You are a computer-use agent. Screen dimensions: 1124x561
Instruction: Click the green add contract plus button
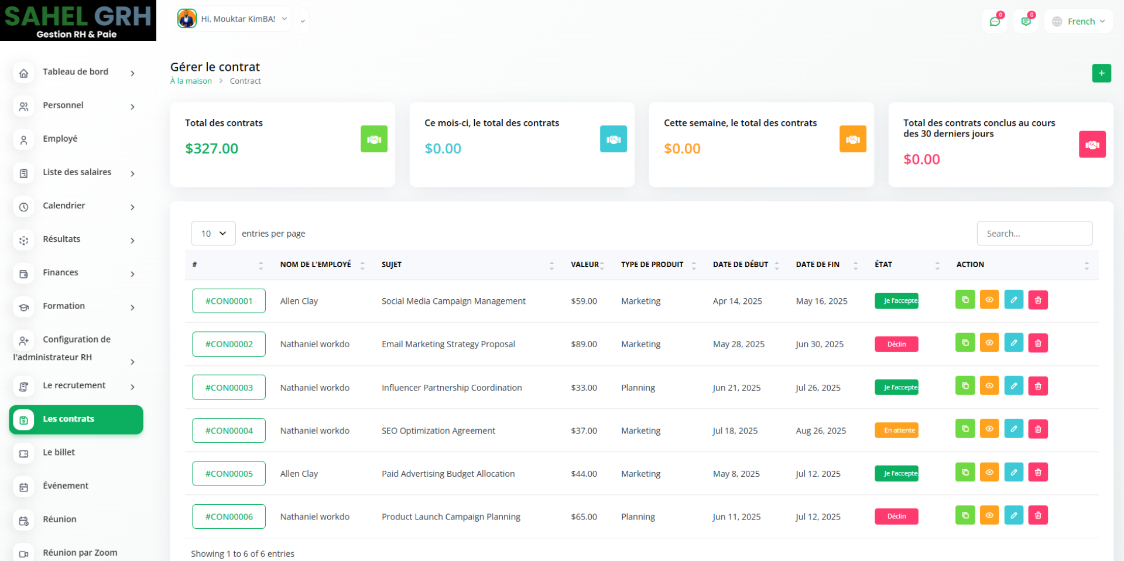pyautogui.click(x=1101, y=73)
